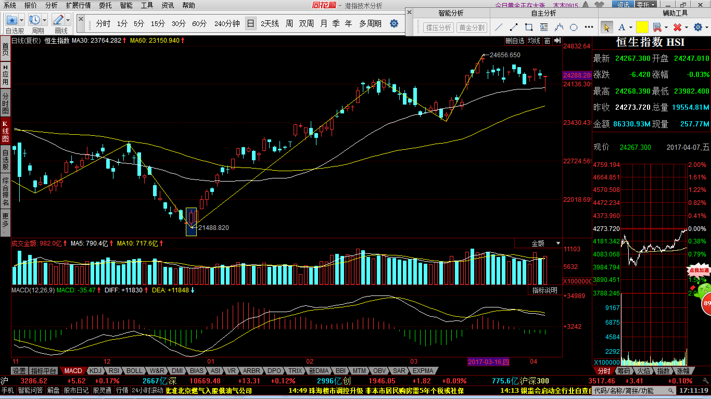
Task: Click the 2017-03-16 date marker
Action: point(489,362)
